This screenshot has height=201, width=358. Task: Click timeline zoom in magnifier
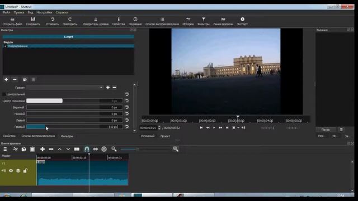tap(176, 149)
